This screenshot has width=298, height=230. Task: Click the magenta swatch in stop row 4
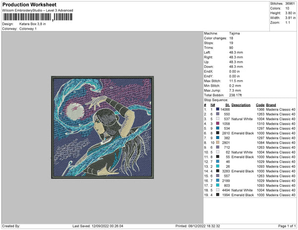coord(218,123)
